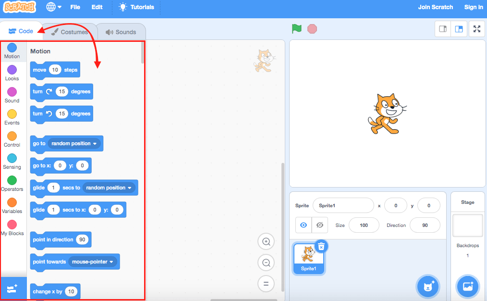This screenshot has width=487, height=301.
Task: Hide the sprite with crossed eye icon
Action: pyautogui.click(x=319, y=225)
